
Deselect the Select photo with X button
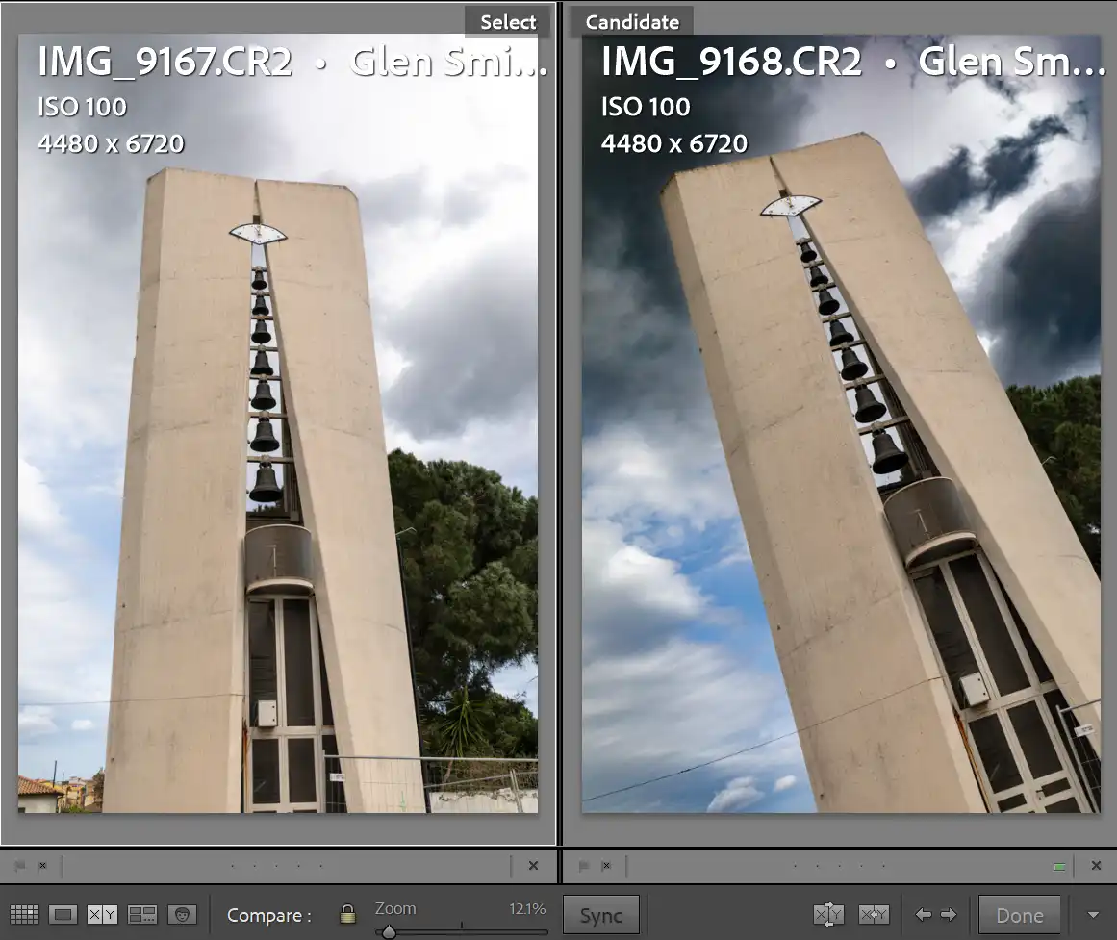point(533,866)
